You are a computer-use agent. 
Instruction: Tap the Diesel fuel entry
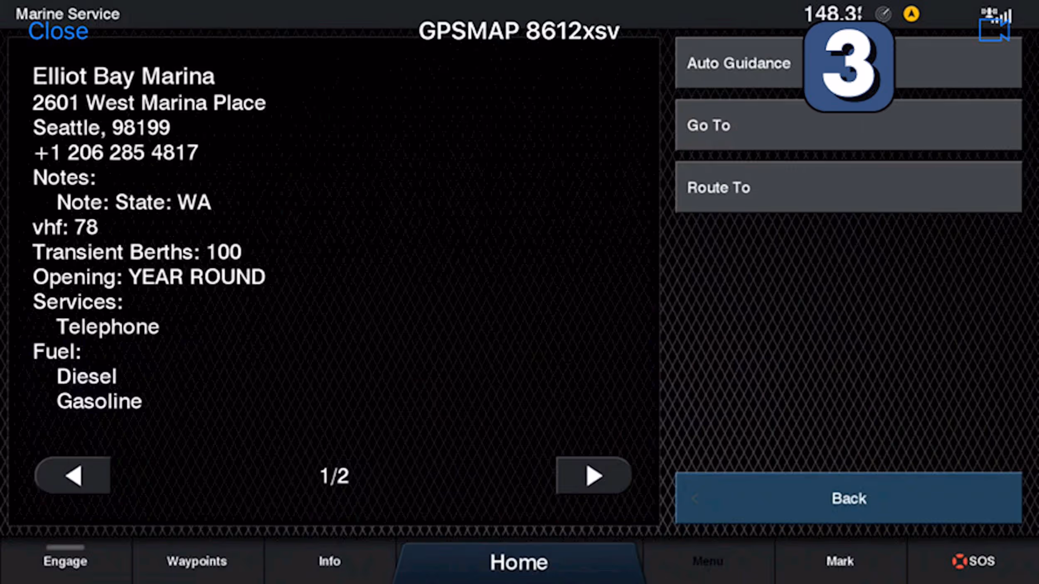pos(87,377)
